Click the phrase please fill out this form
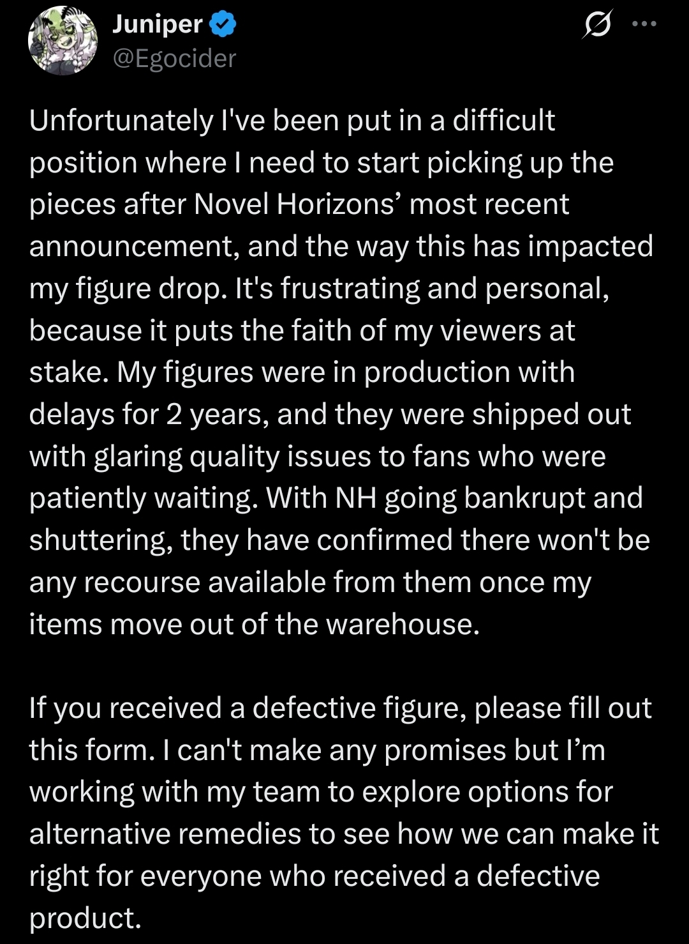The width and height of the screenshot is (689, 944). [x=340, y=729]
